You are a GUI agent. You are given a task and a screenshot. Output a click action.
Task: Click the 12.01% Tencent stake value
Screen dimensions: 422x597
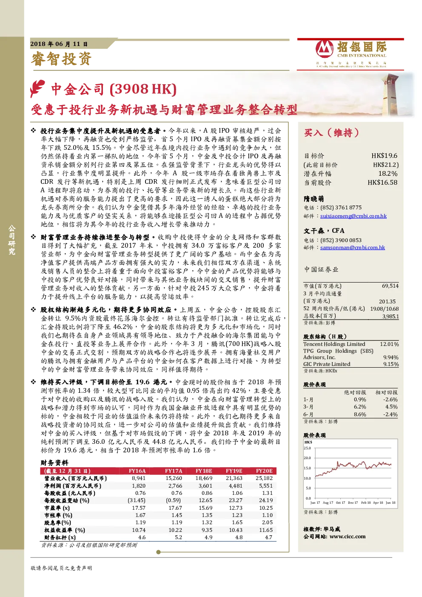[389, 344]
